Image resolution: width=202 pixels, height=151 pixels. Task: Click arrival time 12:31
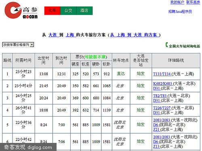pos(61,74)
